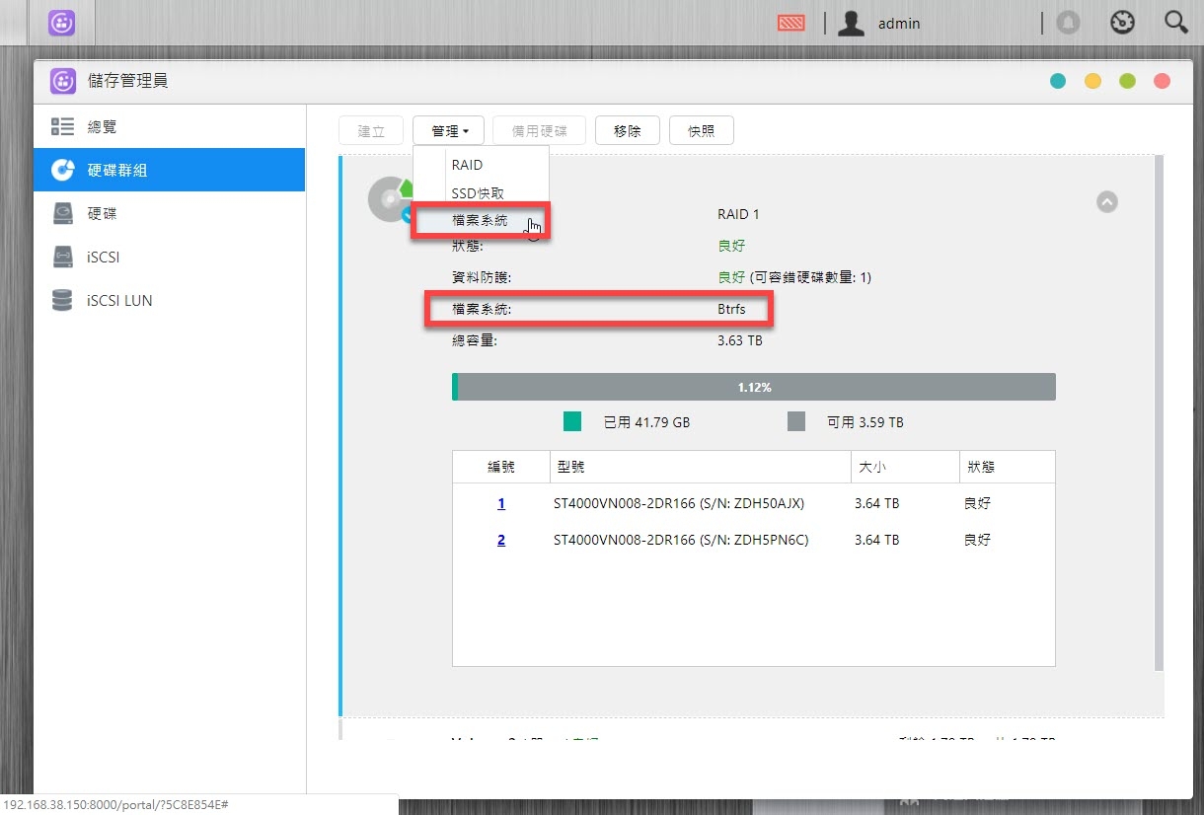The width and height of the screenshot is (1204, 815).
Task: Click the 1.12% usage progress bar
Action: coord(754,387)
